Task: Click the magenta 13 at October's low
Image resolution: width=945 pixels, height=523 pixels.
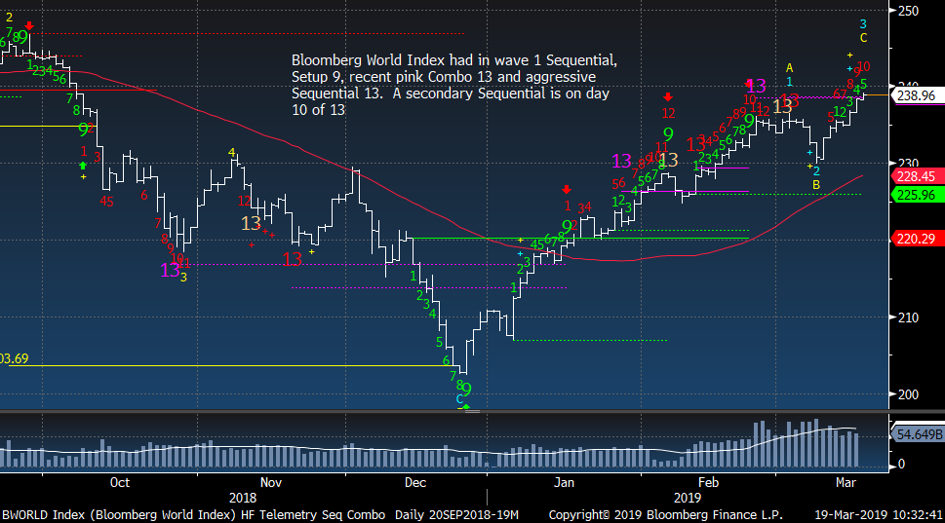Action: [170, 270]
